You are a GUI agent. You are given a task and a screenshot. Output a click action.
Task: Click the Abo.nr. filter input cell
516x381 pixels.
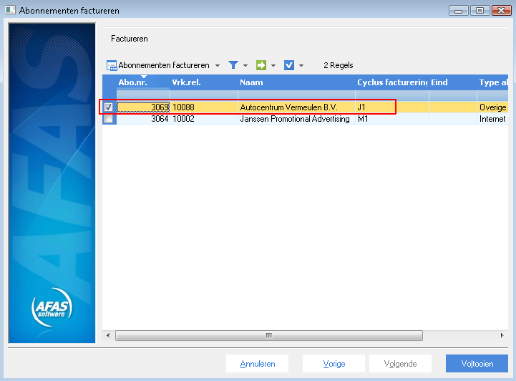143,95
